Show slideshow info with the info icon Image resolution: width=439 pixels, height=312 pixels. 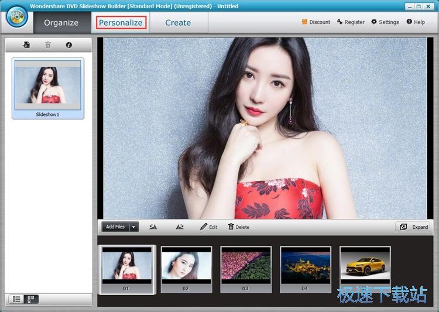pos(69,45)
